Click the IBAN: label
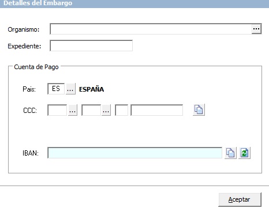 click(x=31, y=153)
